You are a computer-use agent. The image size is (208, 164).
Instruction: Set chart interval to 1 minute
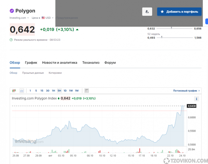tap(30, 91)
